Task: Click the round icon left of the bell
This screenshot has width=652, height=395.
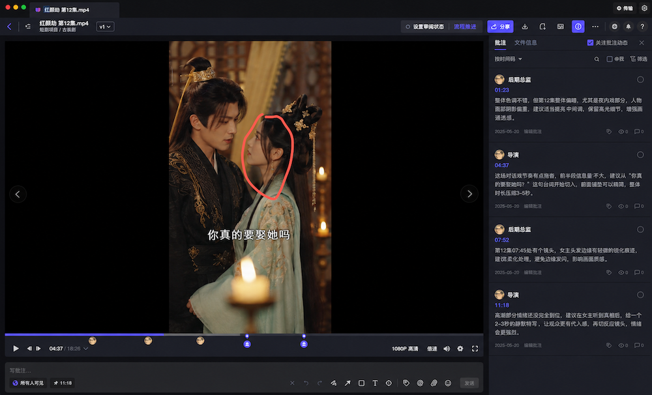Action: tap(614, 27)
